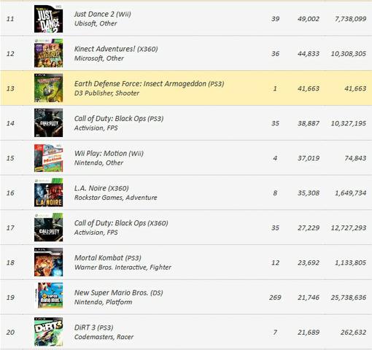This screenshot has height=350, width=372.
Task: Open the L.A. Noire (X360) title link
Action: click(101, 188)
